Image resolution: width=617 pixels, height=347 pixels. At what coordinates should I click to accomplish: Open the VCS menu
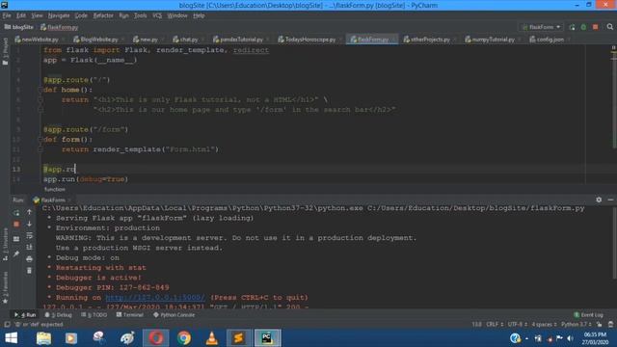coord(157,15)
